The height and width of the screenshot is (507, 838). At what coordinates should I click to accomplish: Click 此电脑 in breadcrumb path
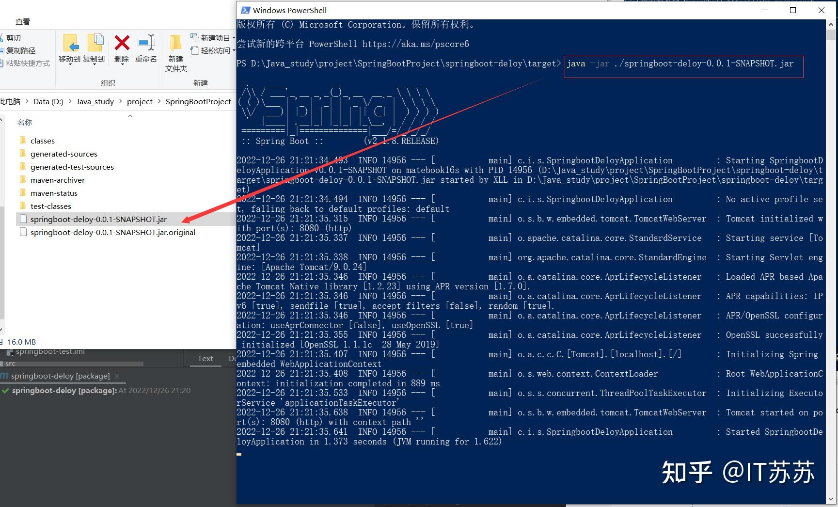click(10, 101)
